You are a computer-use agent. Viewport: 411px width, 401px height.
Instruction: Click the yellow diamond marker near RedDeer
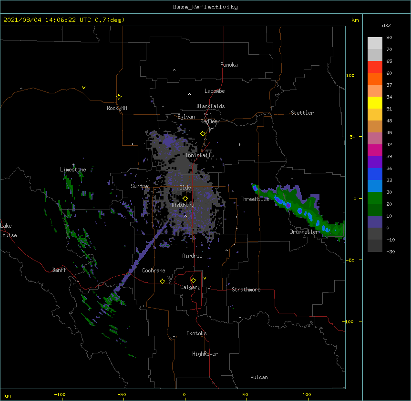(203, 134)
